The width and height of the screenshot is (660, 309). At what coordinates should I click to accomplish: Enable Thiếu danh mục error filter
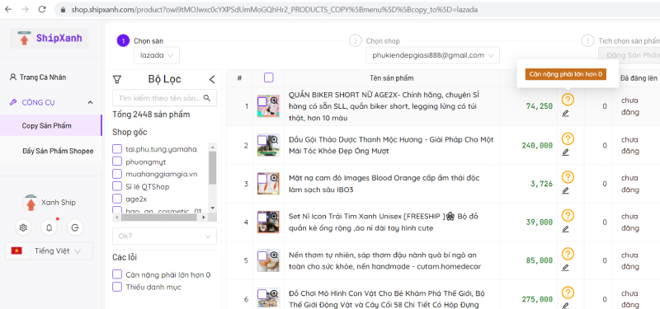(117, 287)
